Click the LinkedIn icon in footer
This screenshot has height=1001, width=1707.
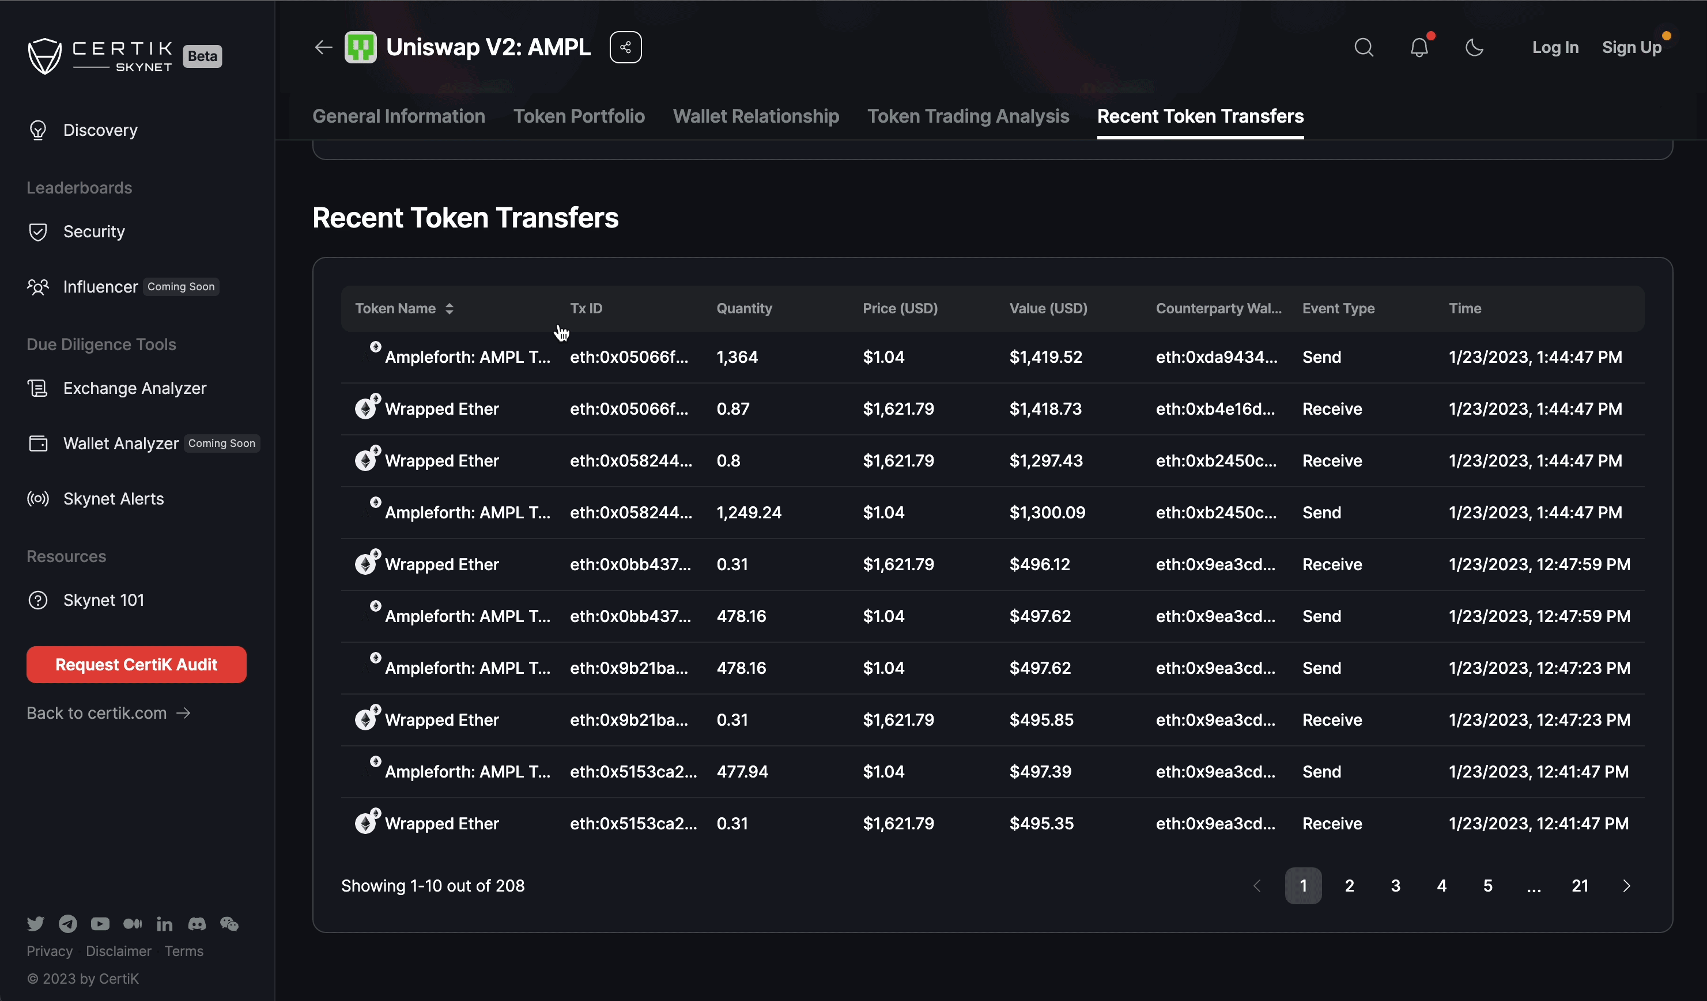tap(165, 923)
